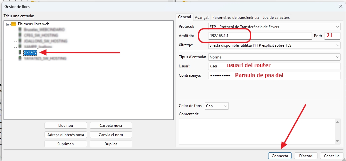Click the 'Adreça d'interès nova' button
The width and height of the screenshot is (346, 161).
[66, 134]
